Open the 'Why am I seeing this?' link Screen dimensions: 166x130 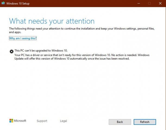pyautogui.click(x=23, y=38)
